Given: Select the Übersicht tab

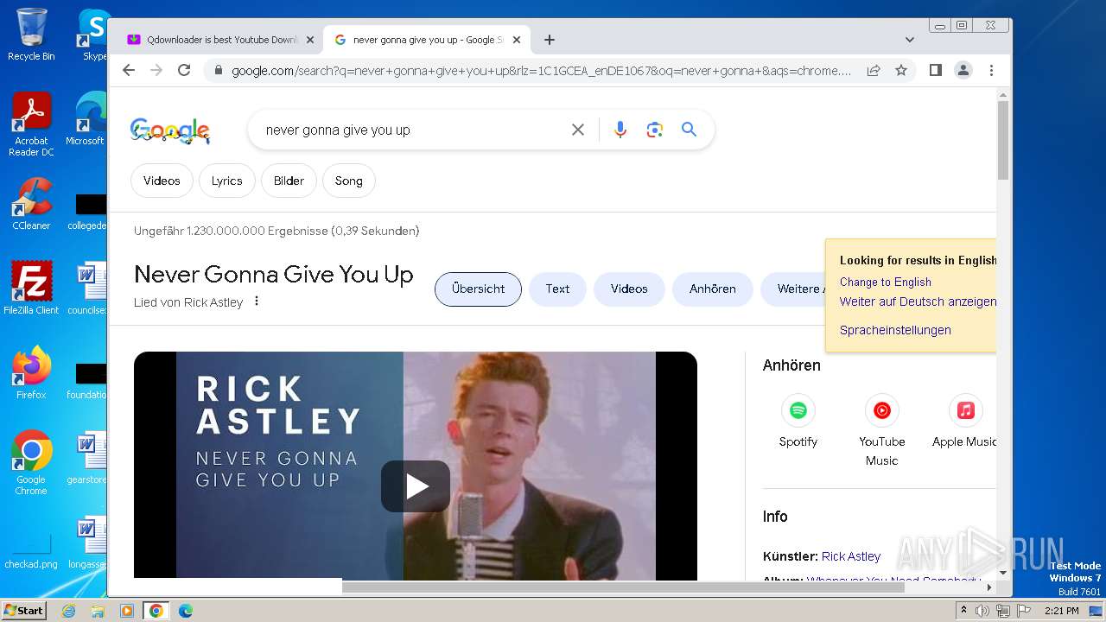Looking at the screenshot, I should click(x=478, y=289).
